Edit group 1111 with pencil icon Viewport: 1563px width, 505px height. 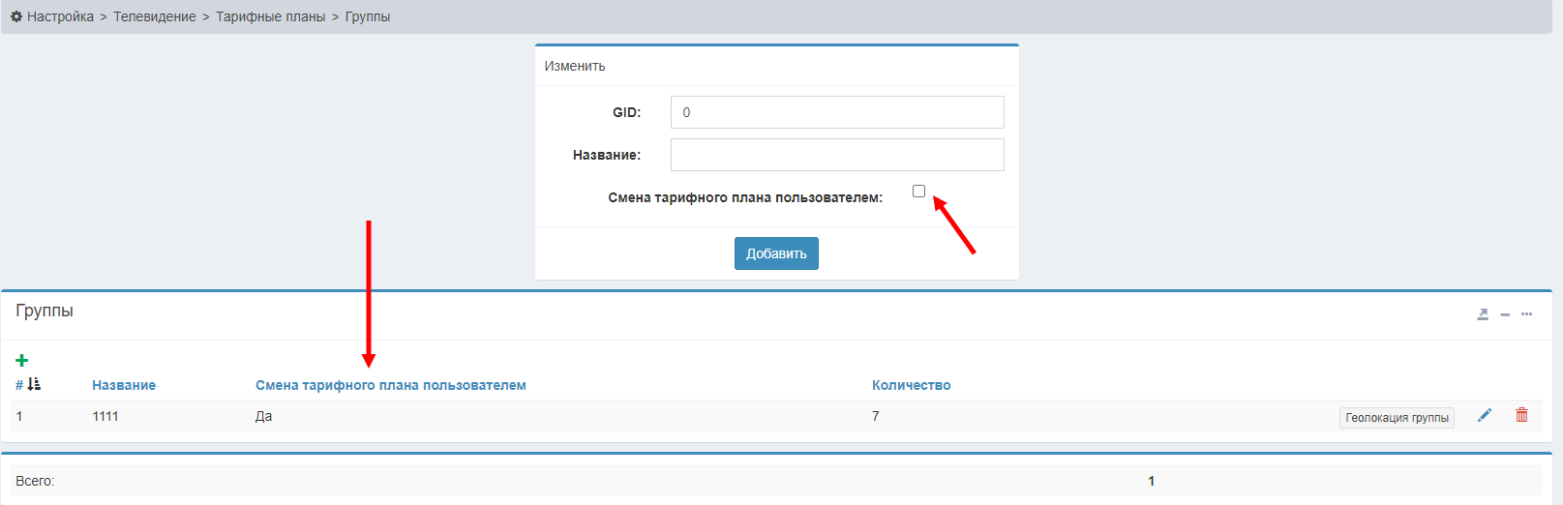(x=1485, y=415)
